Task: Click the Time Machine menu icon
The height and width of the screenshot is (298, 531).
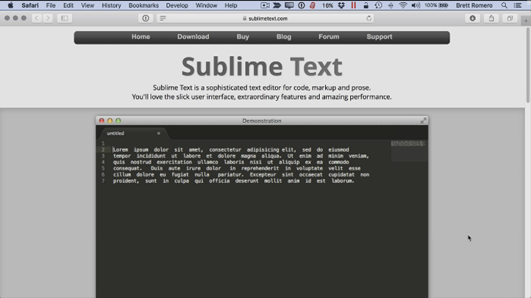Action: [378, 5]
